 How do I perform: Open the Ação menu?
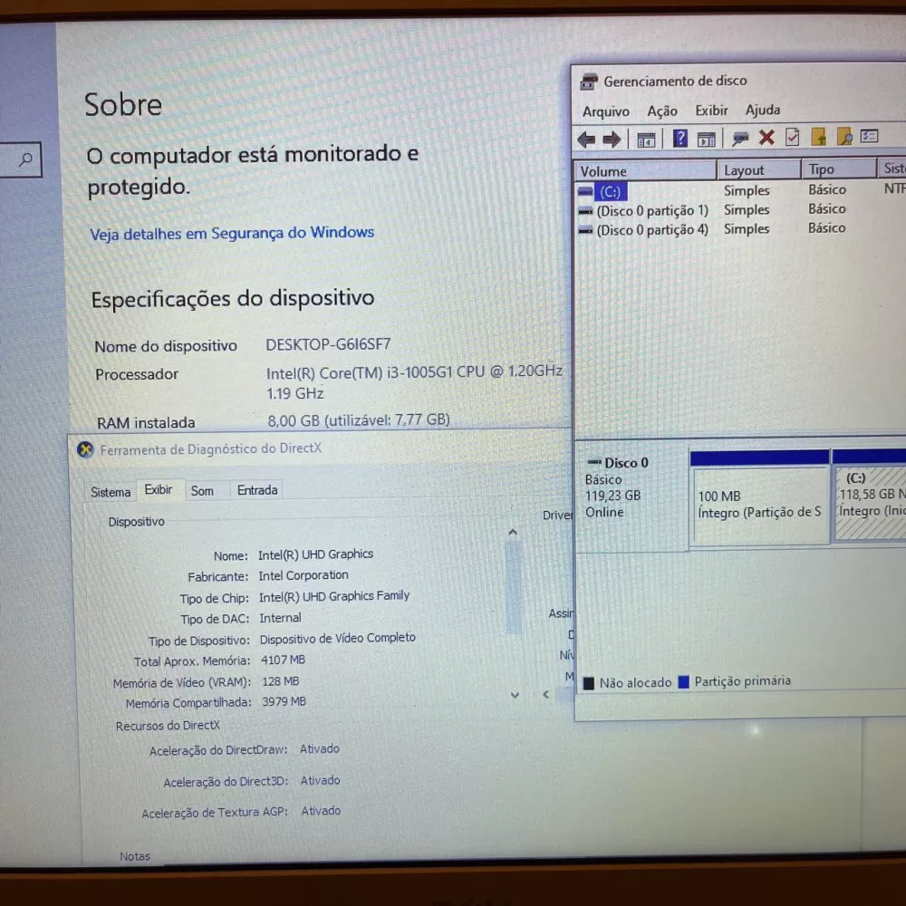(x=662, y=111)
